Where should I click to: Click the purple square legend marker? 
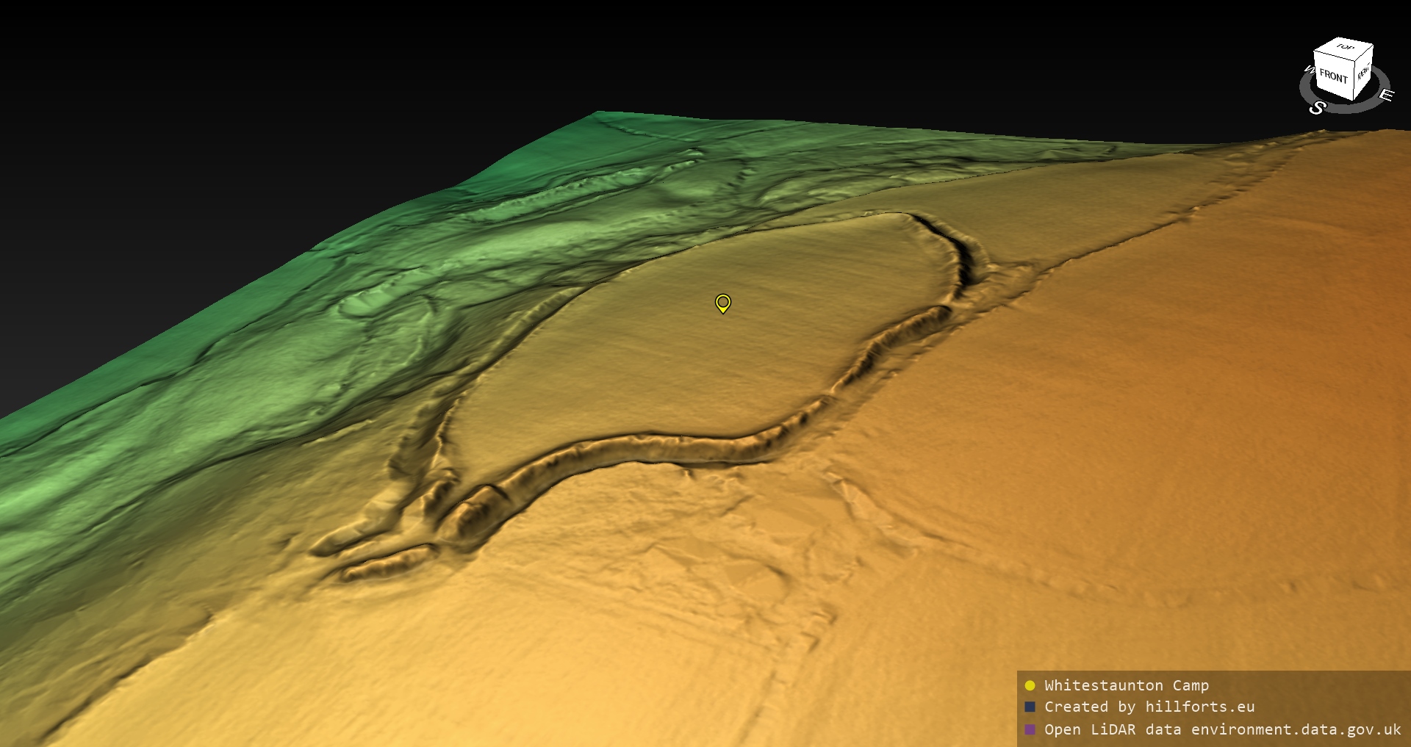(1030, 729)
